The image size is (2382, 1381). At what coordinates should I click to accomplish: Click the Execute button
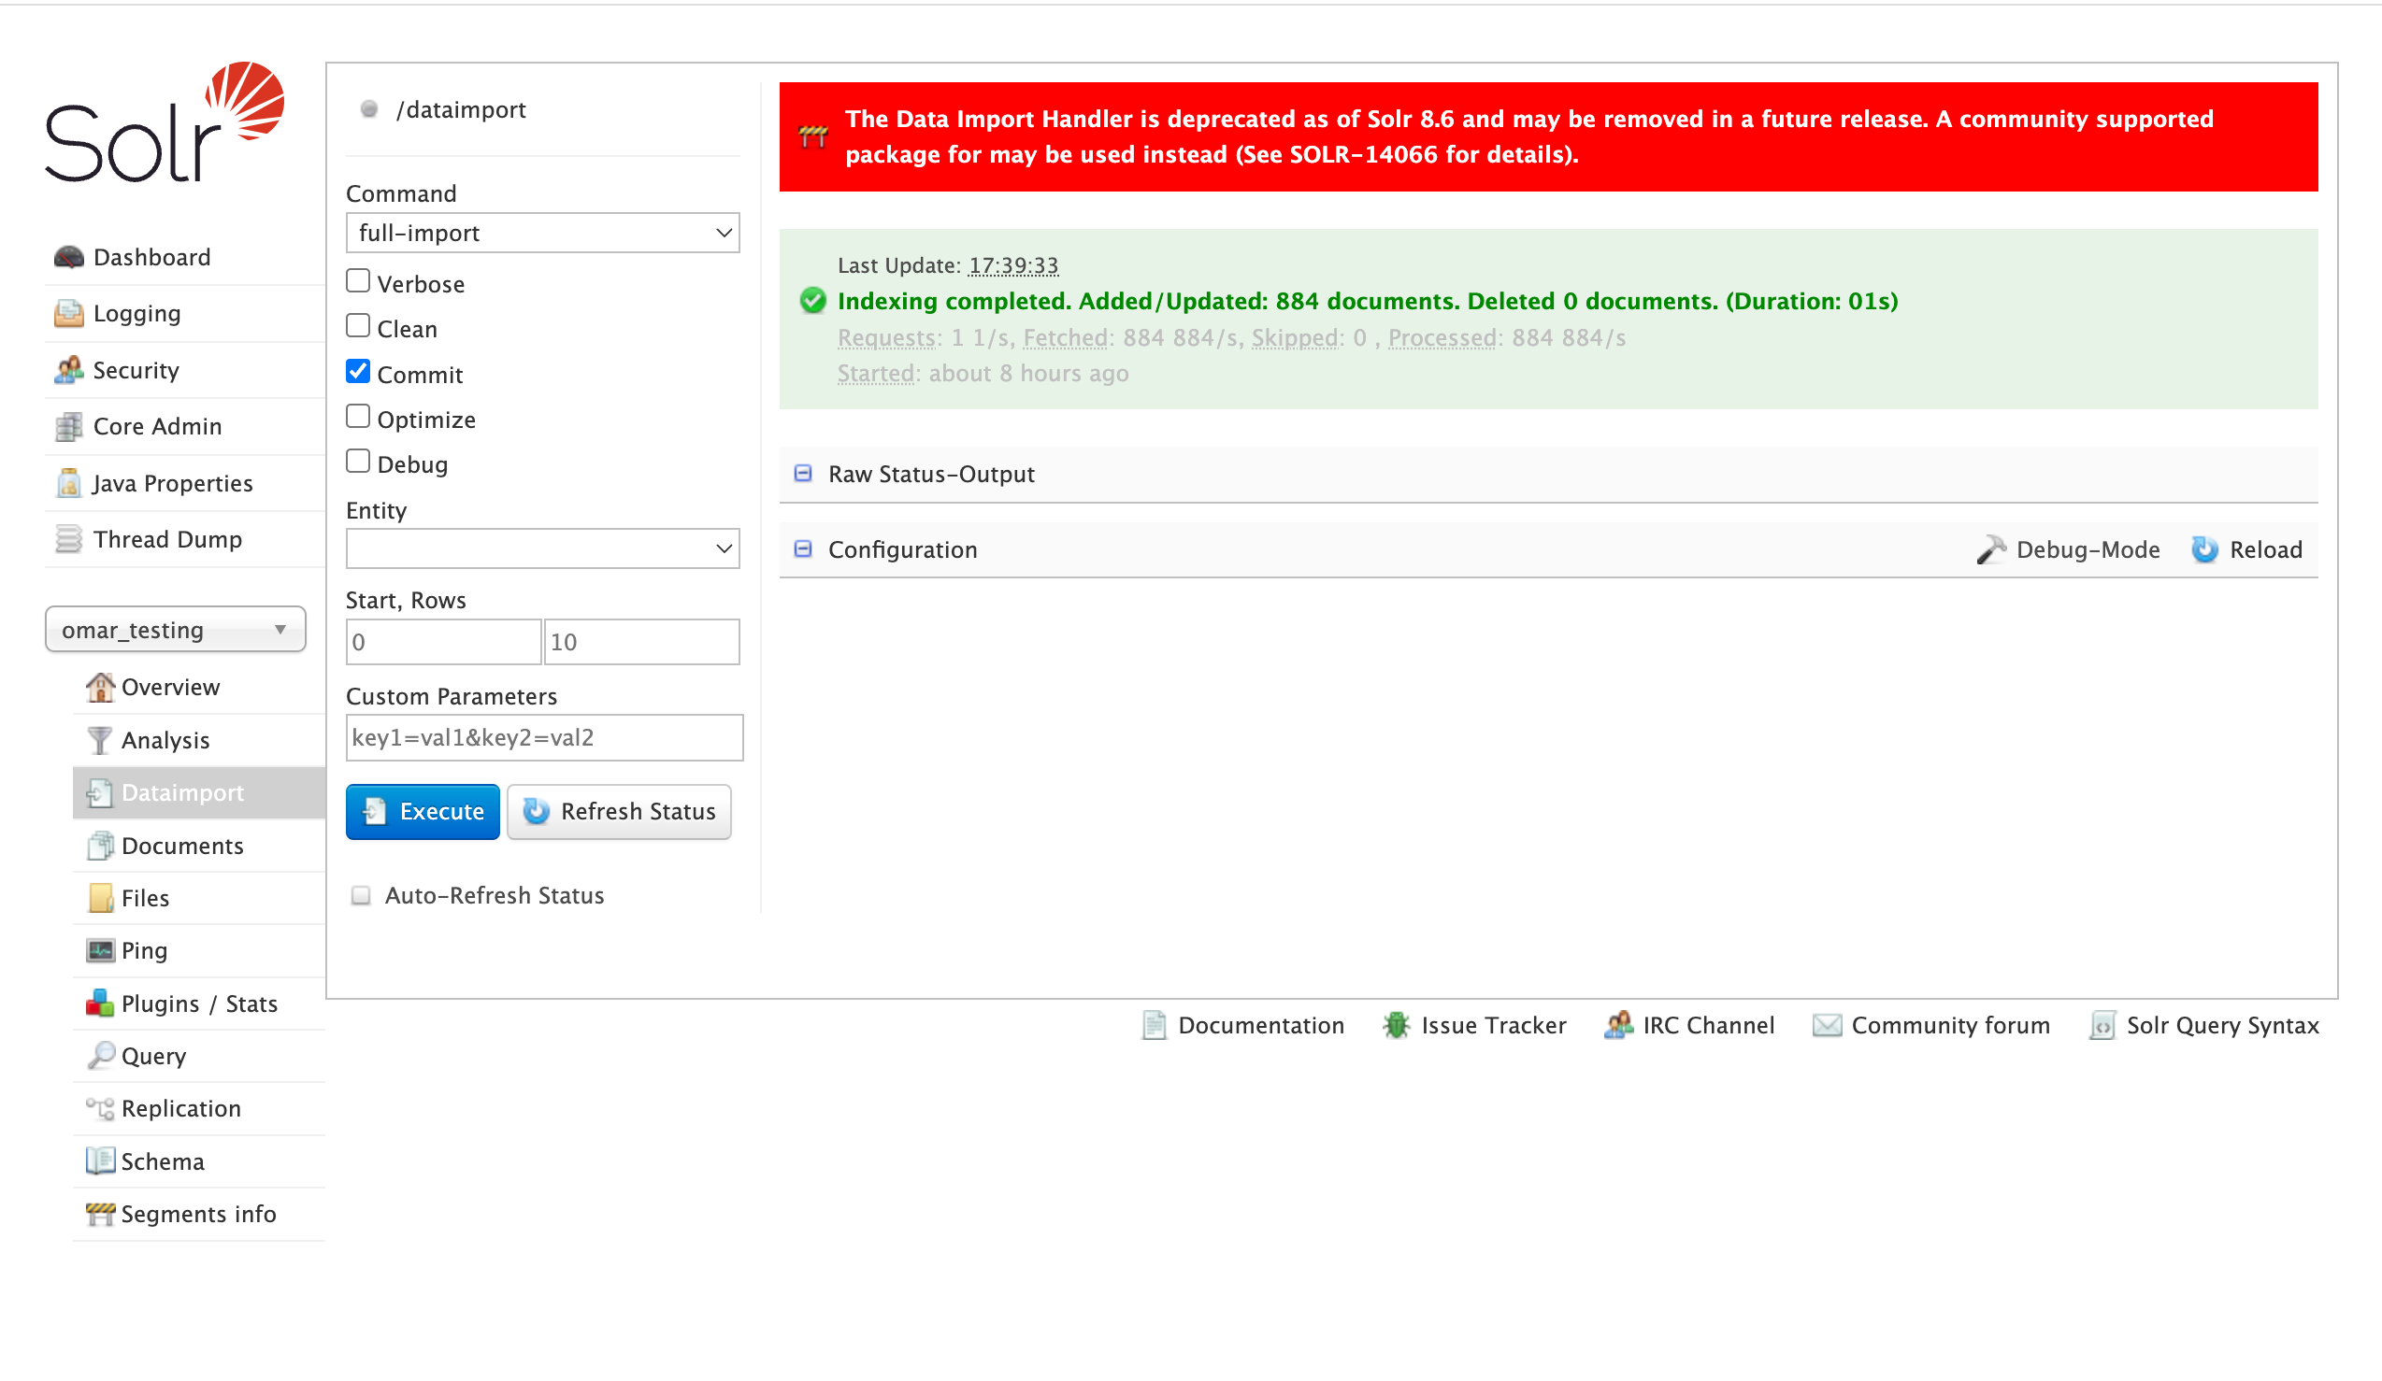[423, 810]
